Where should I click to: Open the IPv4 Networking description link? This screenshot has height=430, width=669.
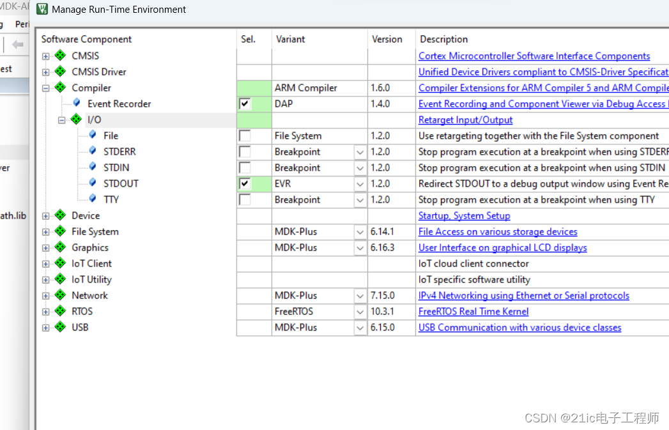pos(524,296)
